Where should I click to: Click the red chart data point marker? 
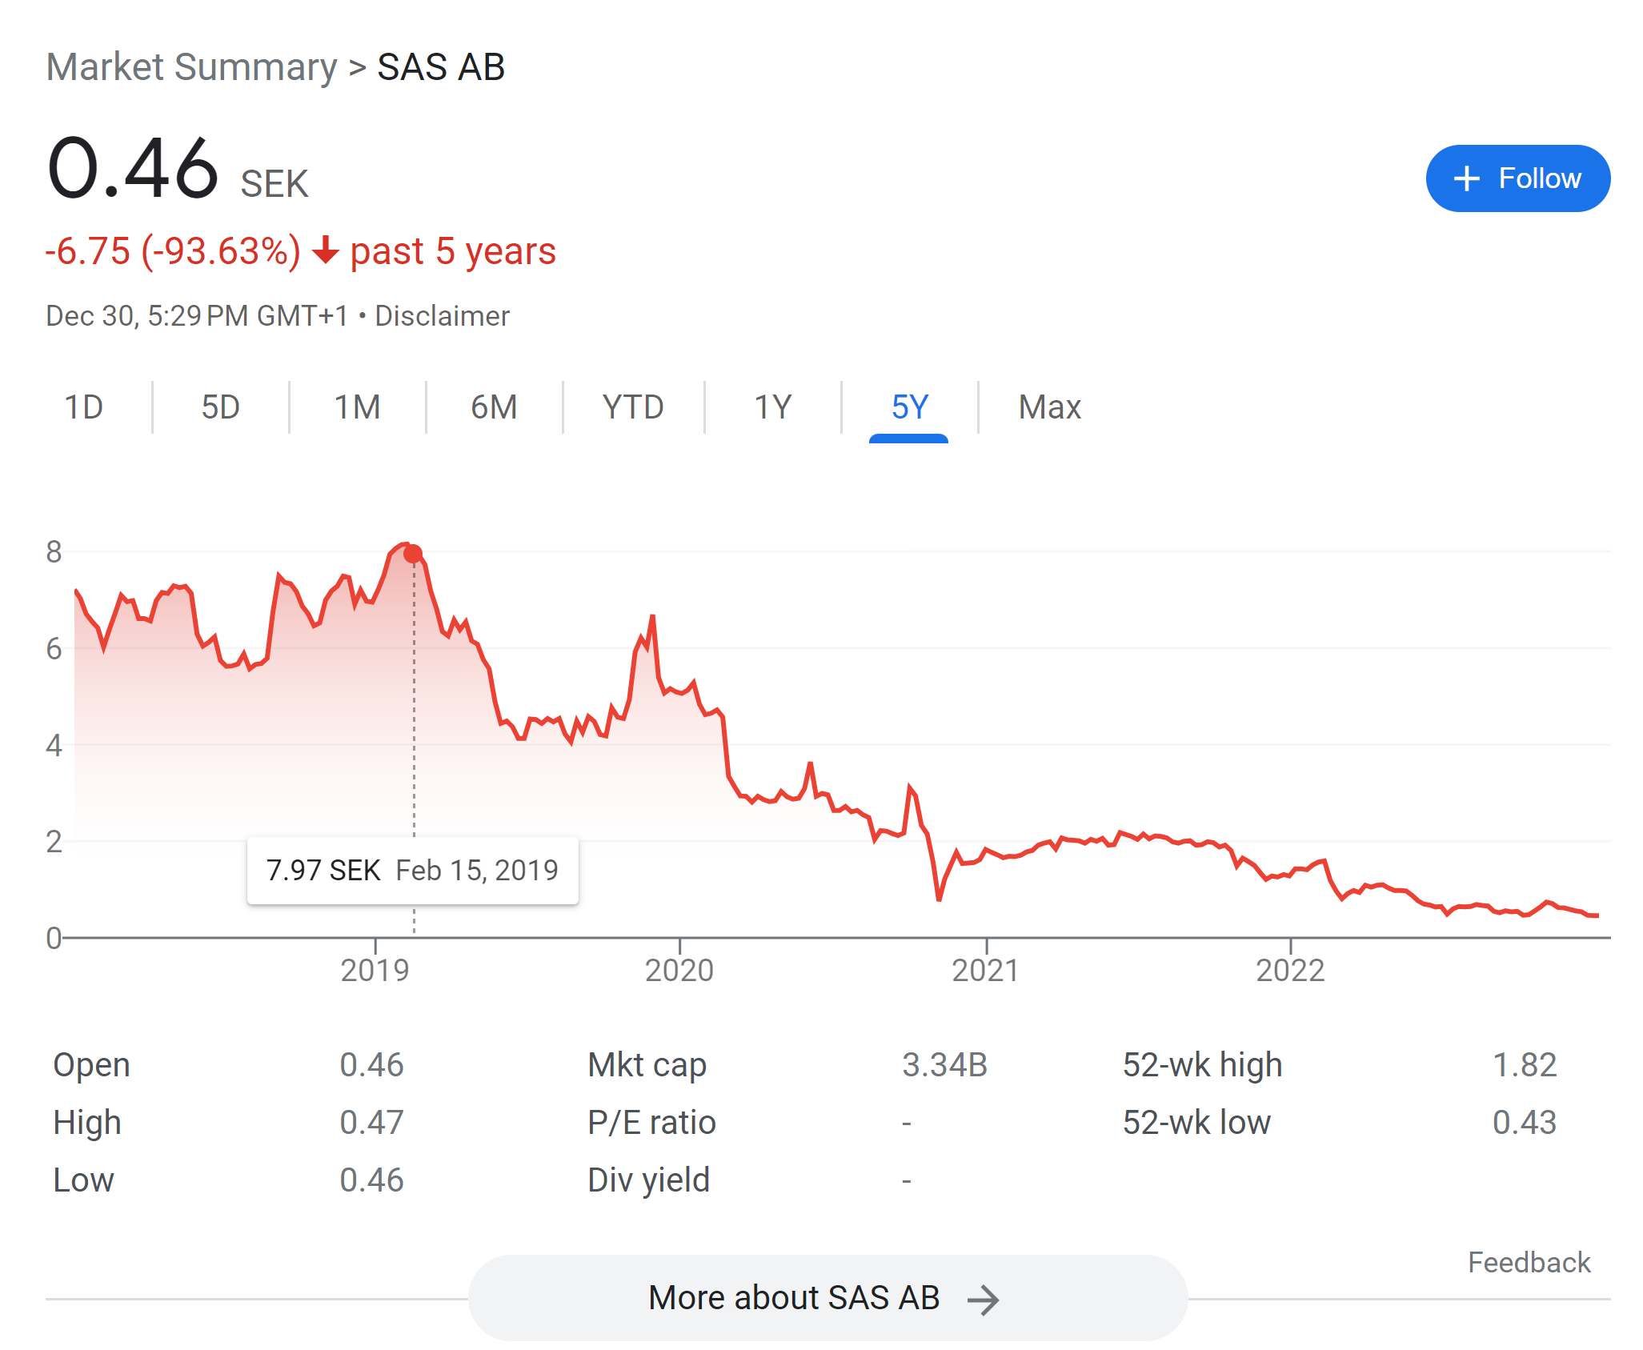tap(413, 554)
